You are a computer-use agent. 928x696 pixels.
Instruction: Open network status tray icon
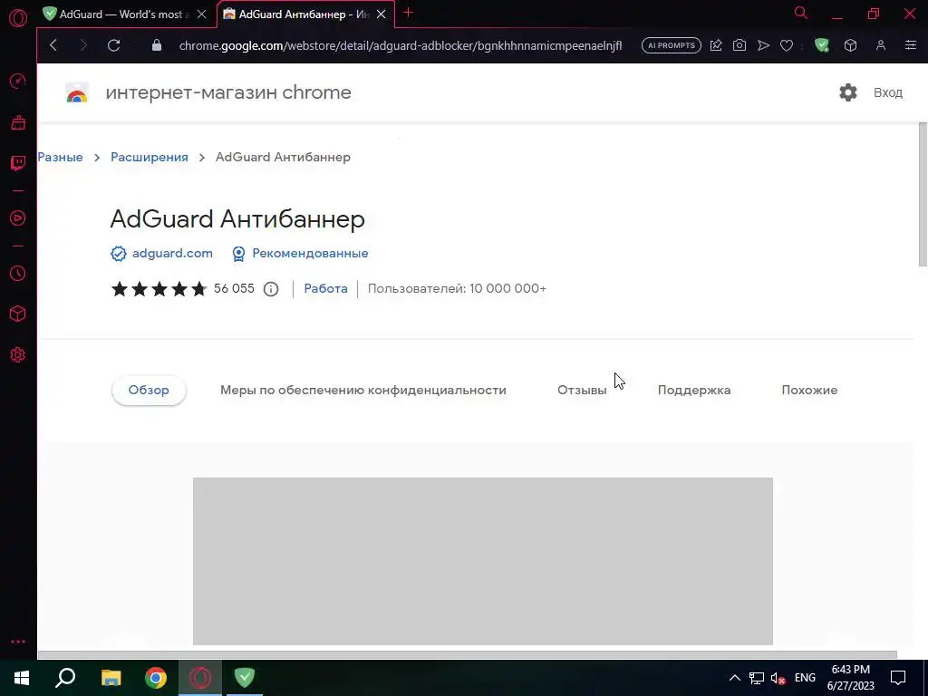coord(757,678)
